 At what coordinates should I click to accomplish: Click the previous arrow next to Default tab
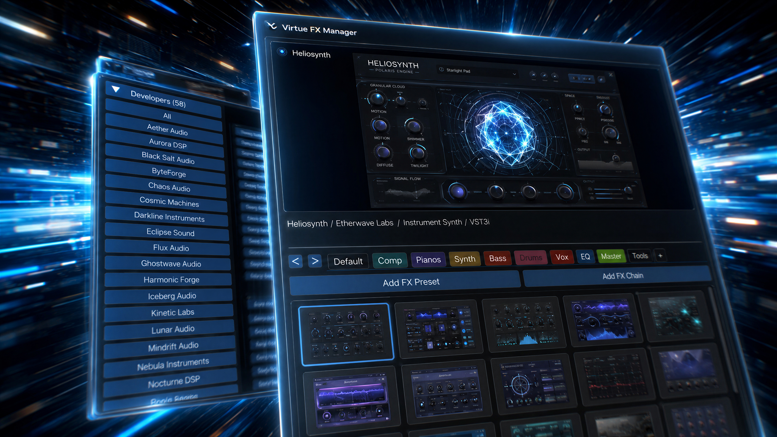click(x=296, y=261)
